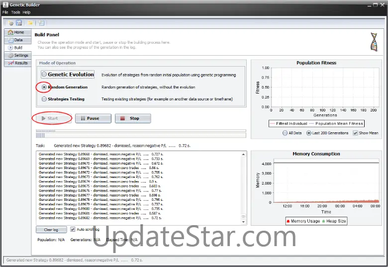Select Random Generation mode
This screenshot has width=388, height=267.
coord(65,87)
